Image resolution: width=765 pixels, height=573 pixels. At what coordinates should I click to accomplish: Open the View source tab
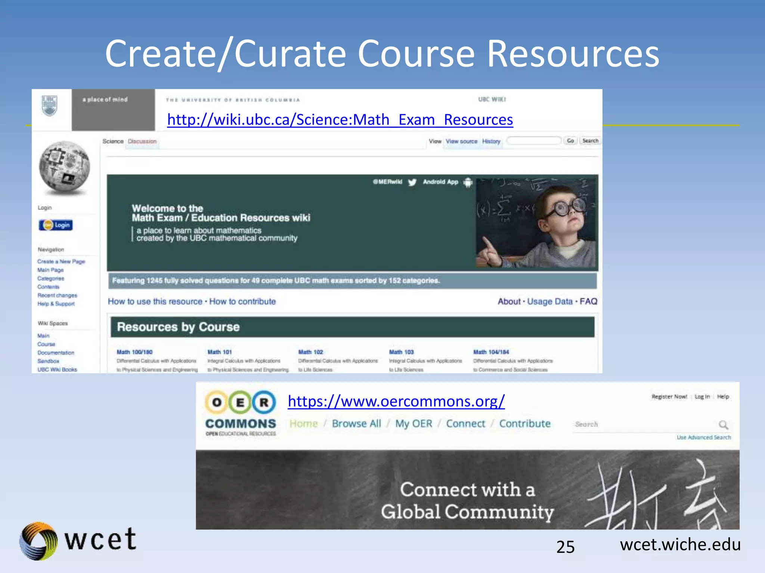point(461,141)
